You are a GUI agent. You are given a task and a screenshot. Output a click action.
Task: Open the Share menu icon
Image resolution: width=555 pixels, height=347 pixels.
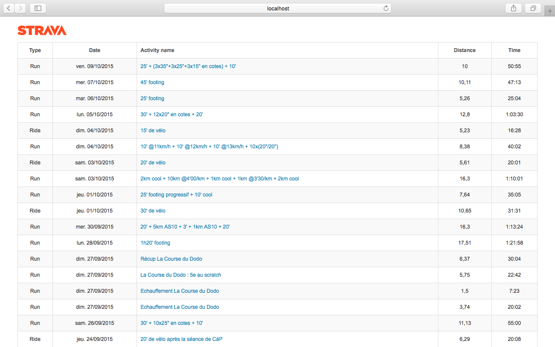click(x=513, y=8)
